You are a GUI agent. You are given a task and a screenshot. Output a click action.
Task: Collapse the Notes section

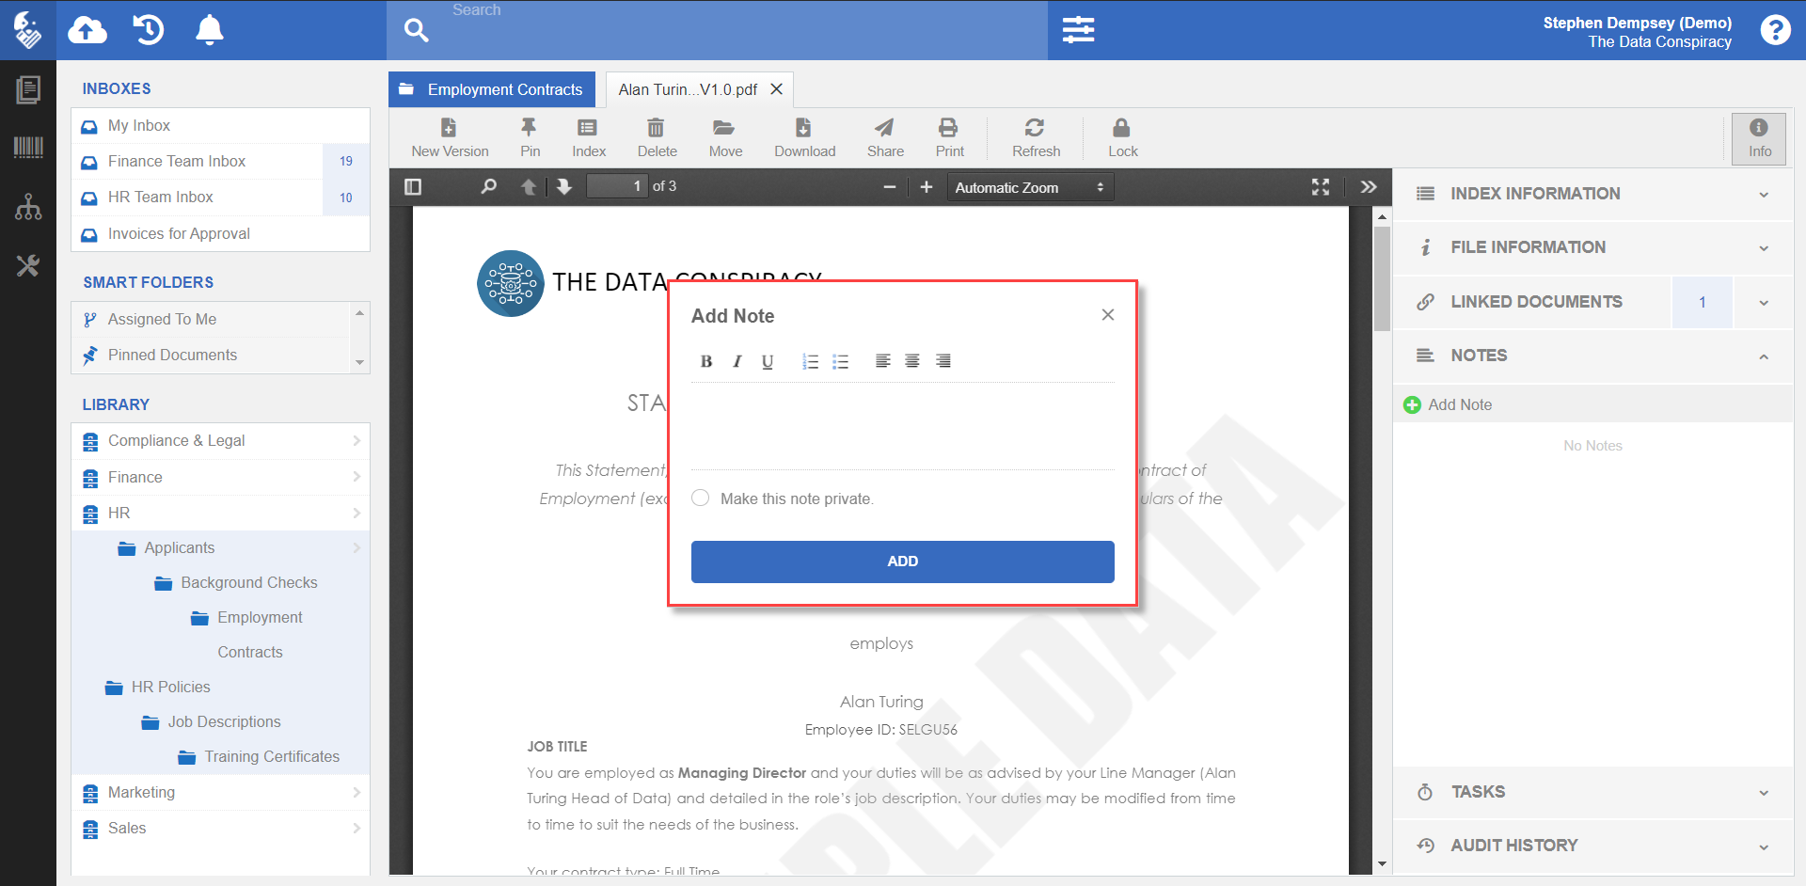[1593, 356]
